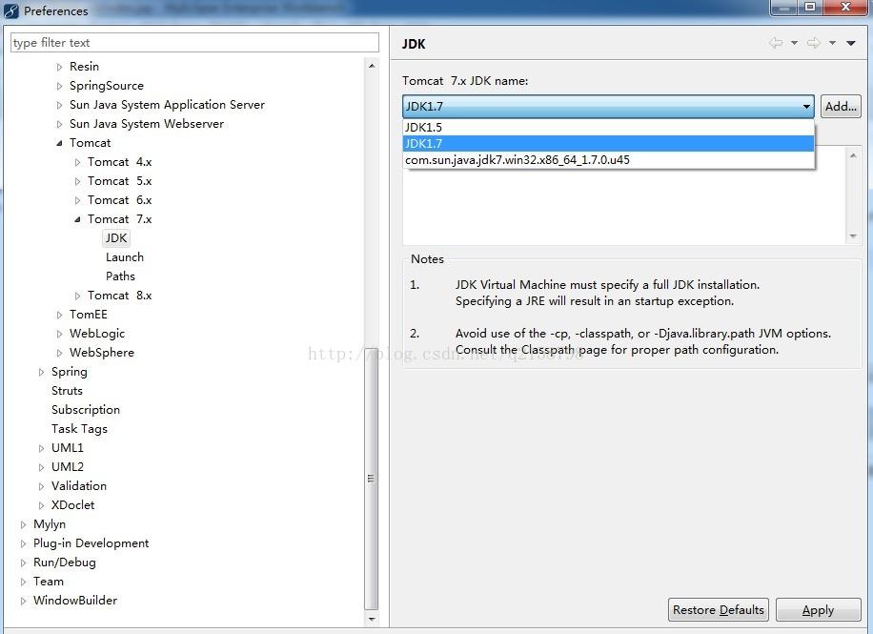Select the Run/Debug tree item
The width and height of the screenshot is (873, 634).
(x=65, y=562)
